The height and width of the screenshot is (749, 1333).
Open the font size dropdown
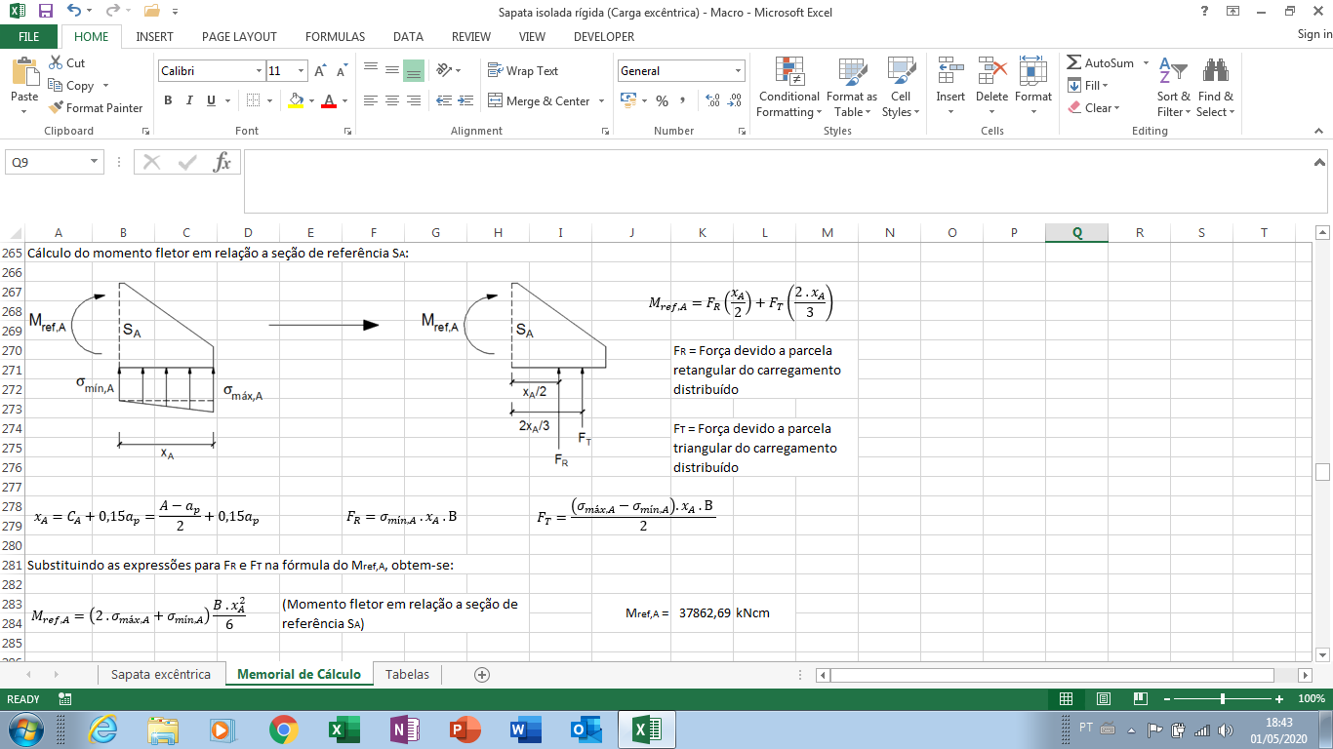[302, 71]
